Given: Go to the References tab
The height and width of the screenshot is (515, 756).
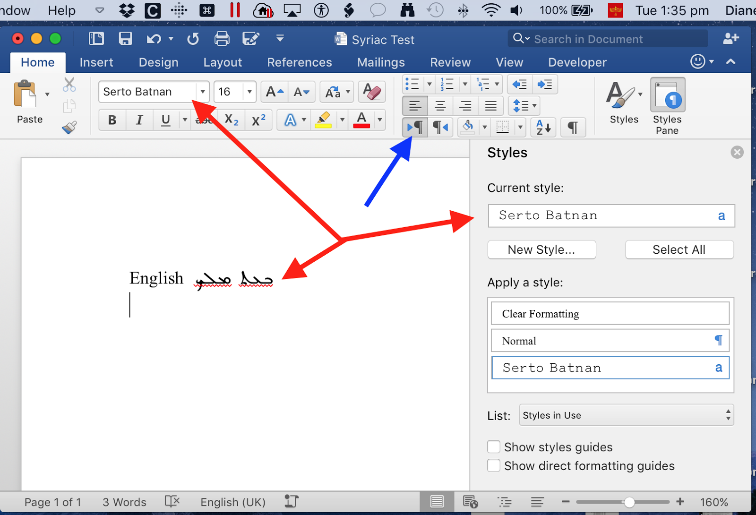Looking at the screenshot, I should 300,62.
